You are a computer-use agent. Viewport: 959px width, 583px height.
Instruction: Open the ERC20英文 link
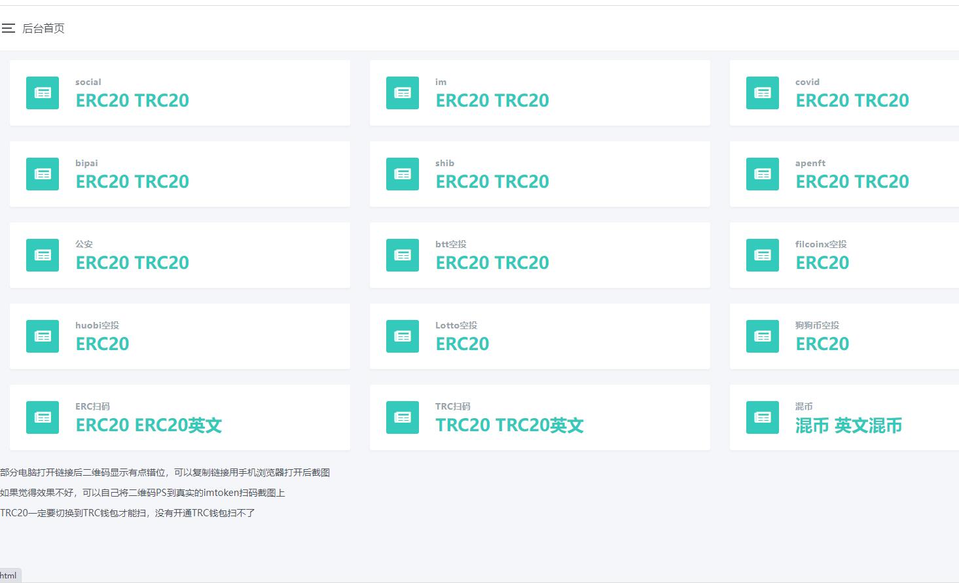[x=178, y=425]
